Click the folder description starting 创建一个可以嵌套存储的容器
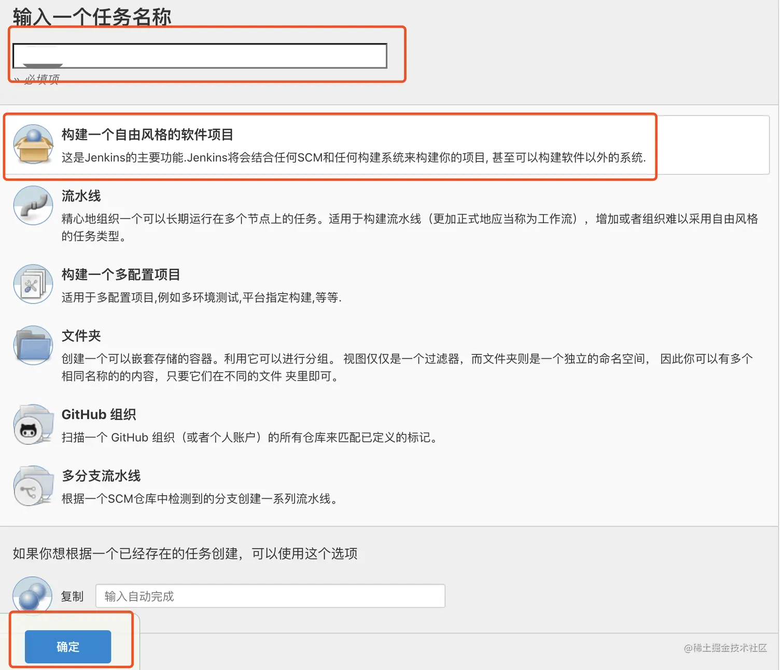The image size is (784, 670). pos(407,367)
